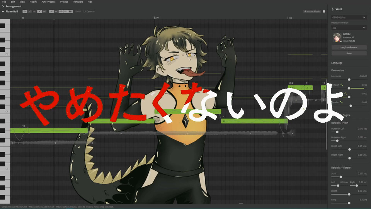This screenshot has height=209, width=371.
Task: Click the vibrato Start slider handle
Action: pos(341,177)
